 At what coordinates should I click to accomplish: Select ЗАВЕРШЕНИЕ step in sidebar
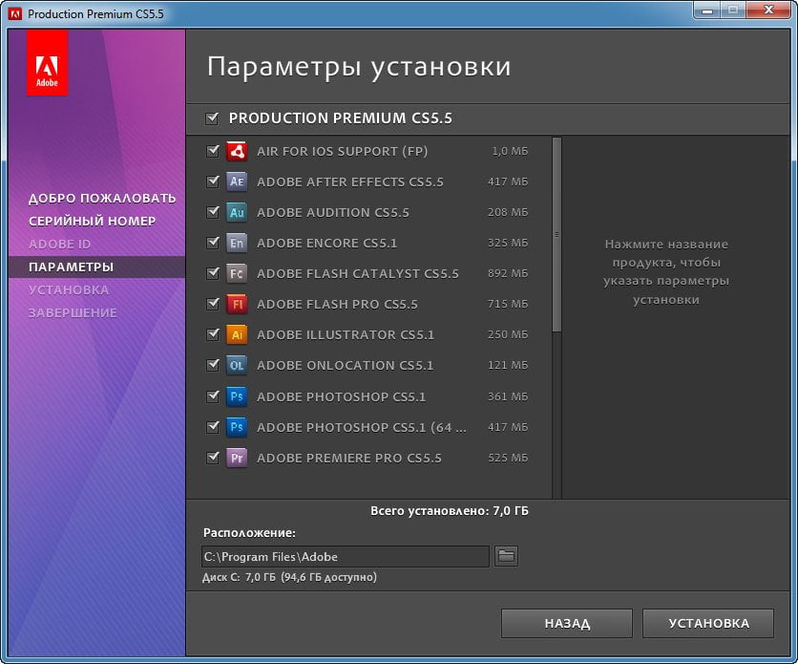point(73,312)
